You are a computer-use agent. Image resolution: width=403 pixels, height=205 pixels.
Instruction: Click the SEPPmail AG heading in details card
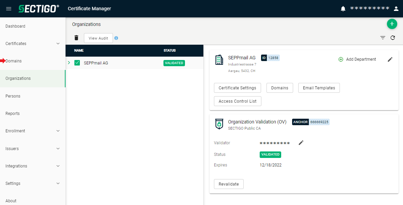click(242, 58)
